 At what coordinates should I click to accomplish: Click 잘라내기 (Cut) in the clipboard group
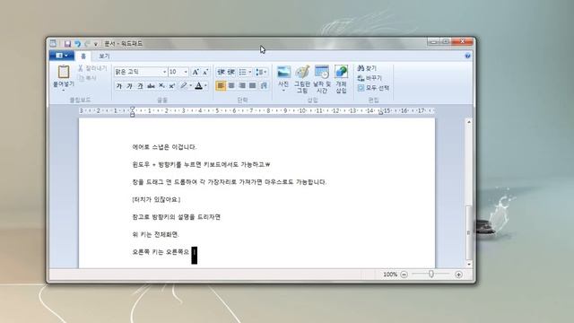click(92, 68)
